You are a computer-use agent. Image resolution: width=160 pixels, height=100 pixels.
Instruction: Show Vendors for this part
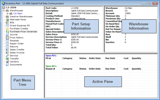coord(14,62)
